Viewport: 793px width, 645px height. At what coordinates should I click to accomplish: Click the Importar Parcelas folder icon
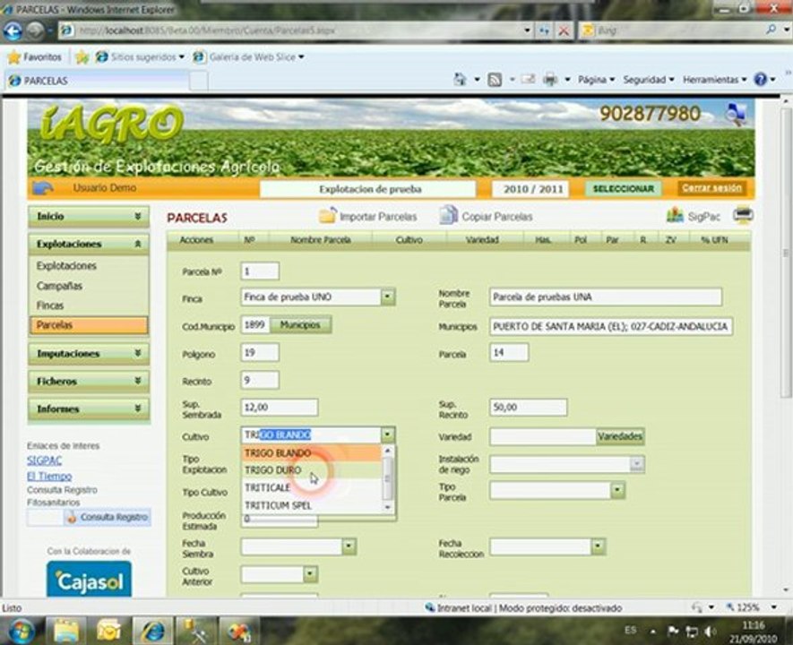[327, 216]
